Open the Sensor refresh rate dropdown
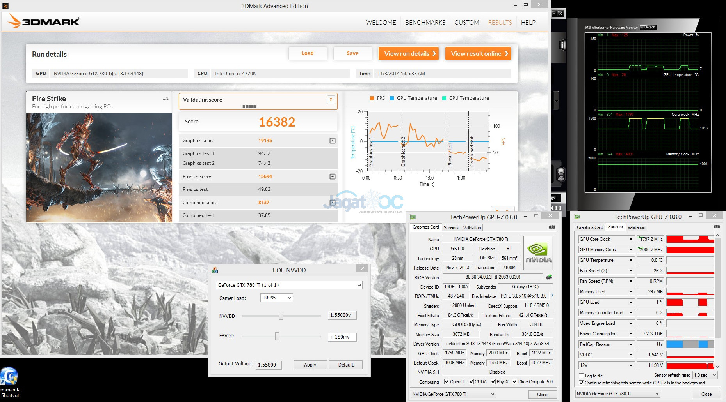 pos(705,375)
